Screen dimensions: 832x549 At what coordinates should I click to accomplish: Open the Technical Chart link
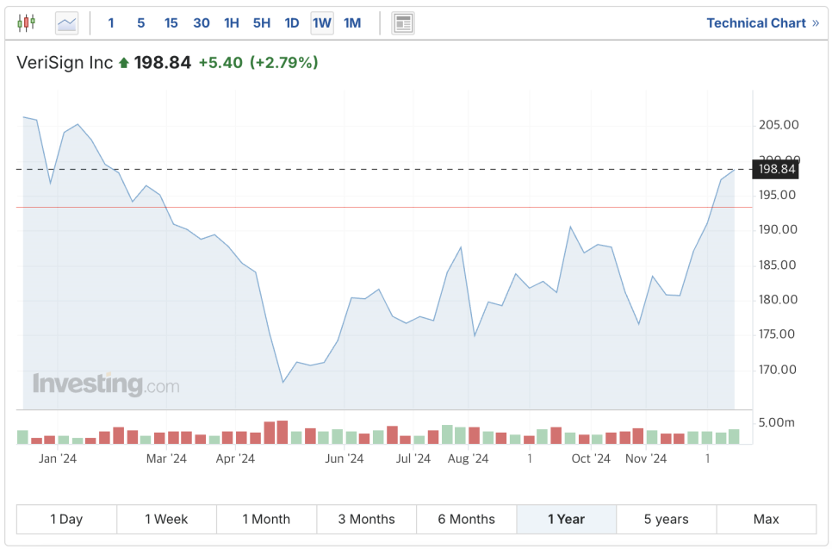[762, 23]
